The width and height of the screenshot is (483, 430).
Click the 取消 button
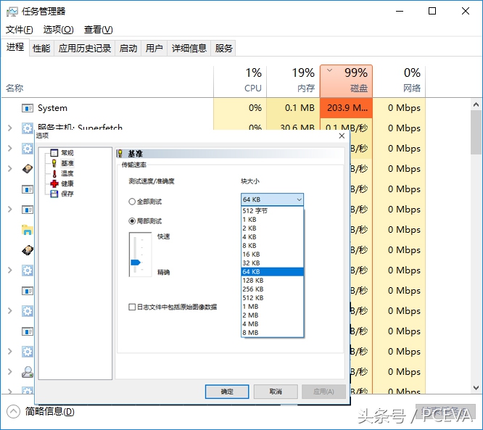276,392
